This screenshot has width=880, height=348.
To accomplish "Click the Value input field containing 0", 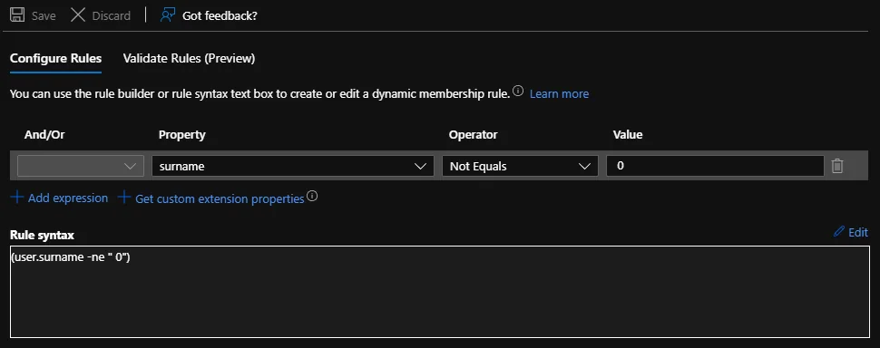I will [715, 166].
